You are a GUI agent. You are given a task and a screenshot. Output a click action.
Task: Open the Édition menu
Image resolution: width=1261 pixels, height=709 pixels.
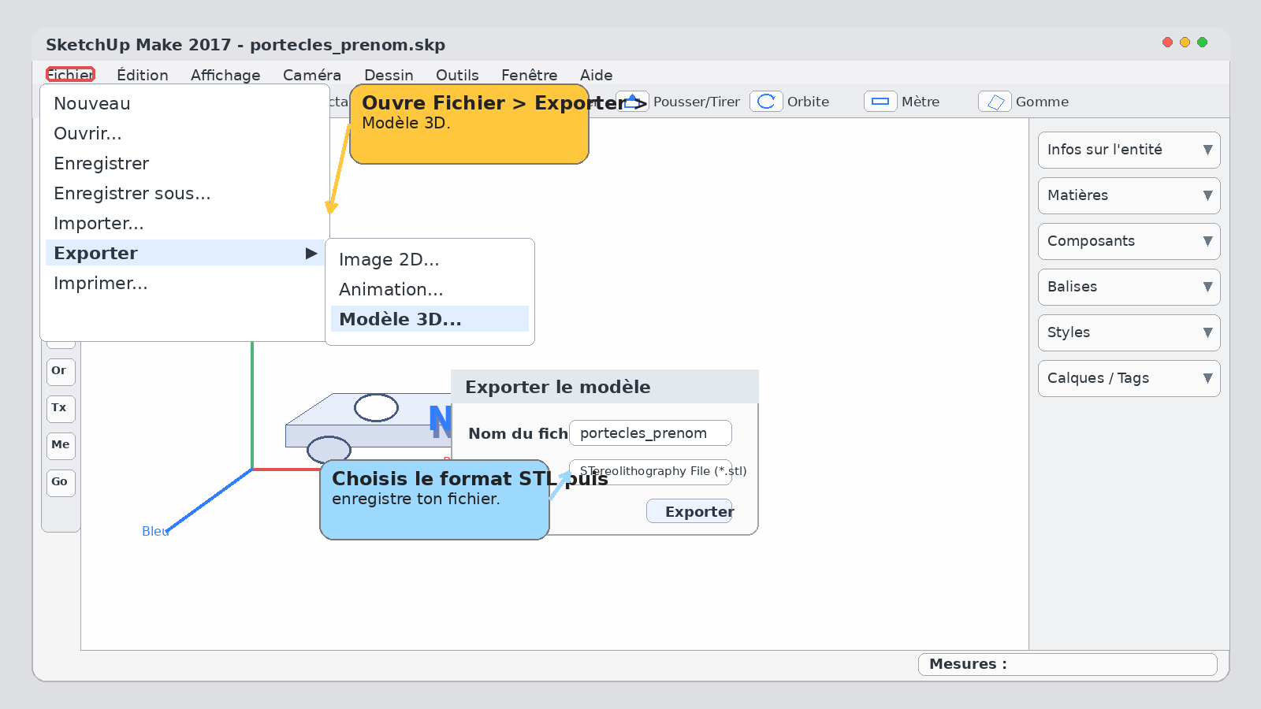pos(143,75)
